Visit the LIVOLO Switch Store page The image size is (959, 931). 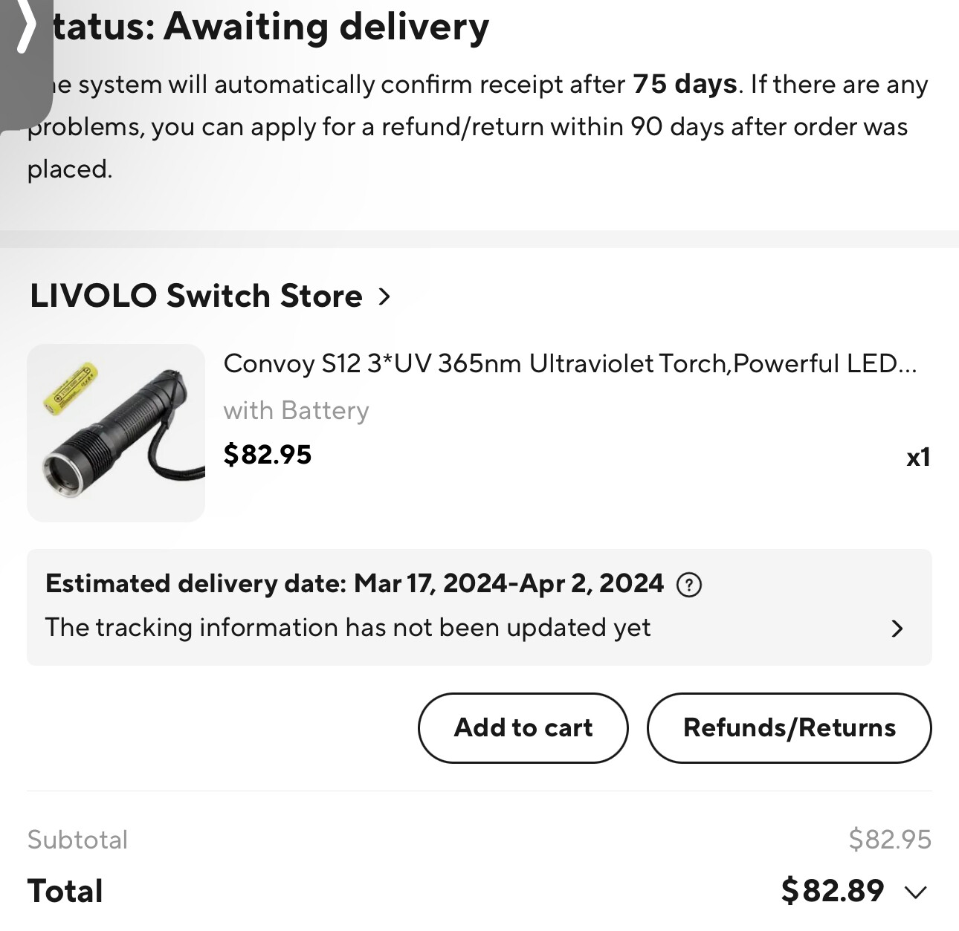click(x=196, y=296)
